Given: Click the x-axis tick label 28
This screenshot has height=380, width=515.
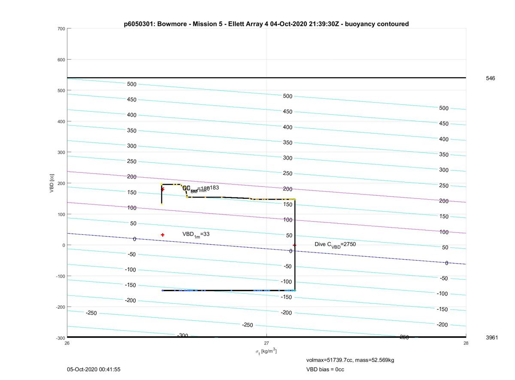Looking at the screenshot, I should click(466, 343).
